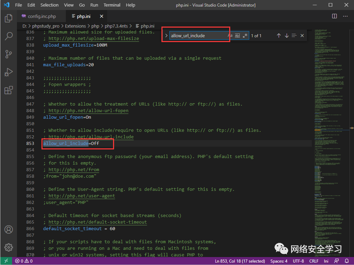This screenshot has height=265, width=354.
Task: Open the Help menu
Action: tap(130, 5)
